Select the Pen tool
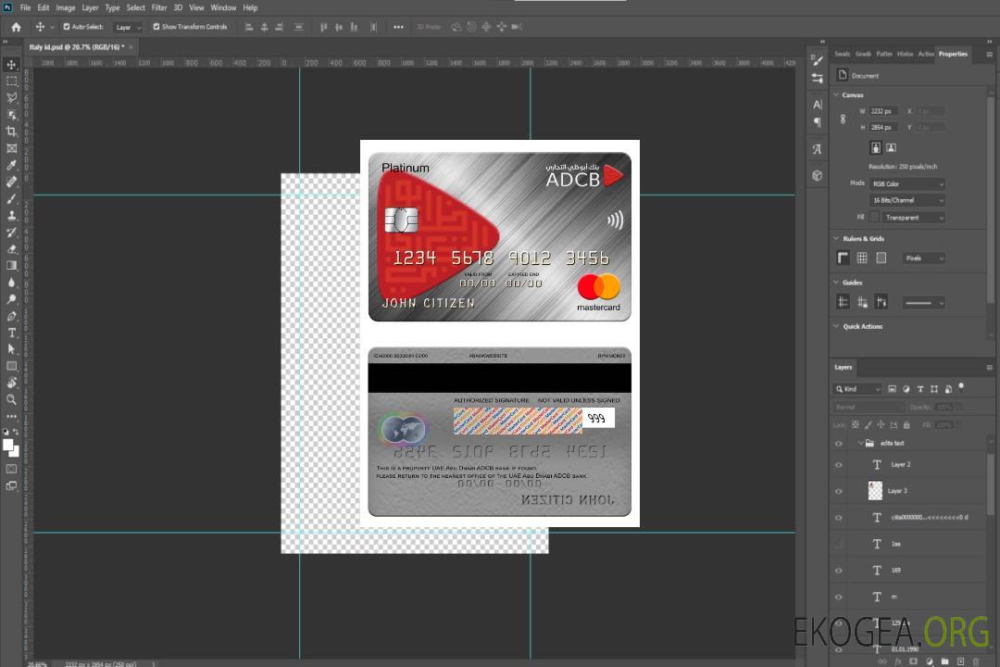 [x=11, y=316]
